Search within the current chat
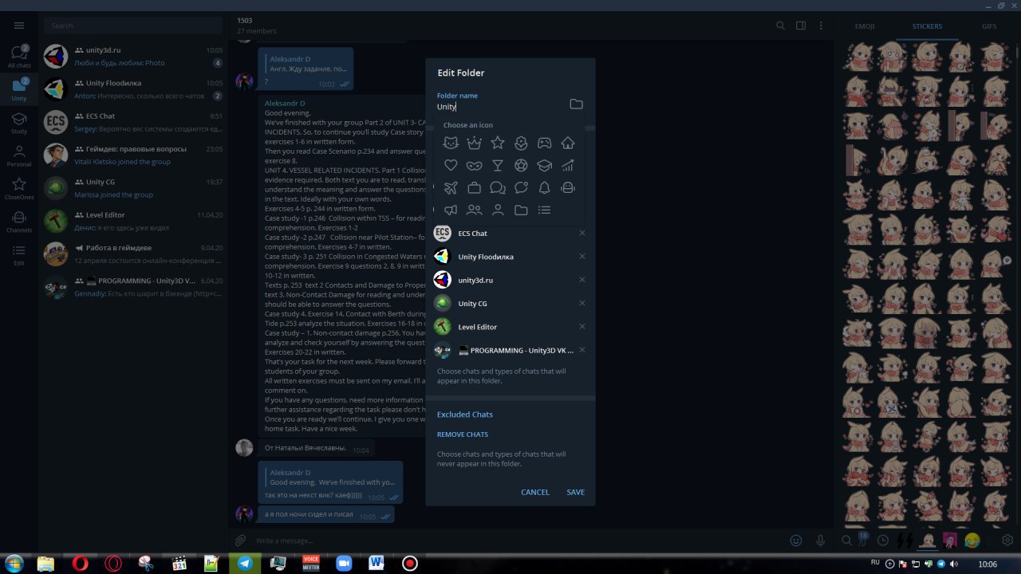This screenshot has width=1021, height=574. pyautogui.click(x=781, y=26)
